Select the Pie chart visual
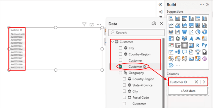 click(198, 32)
